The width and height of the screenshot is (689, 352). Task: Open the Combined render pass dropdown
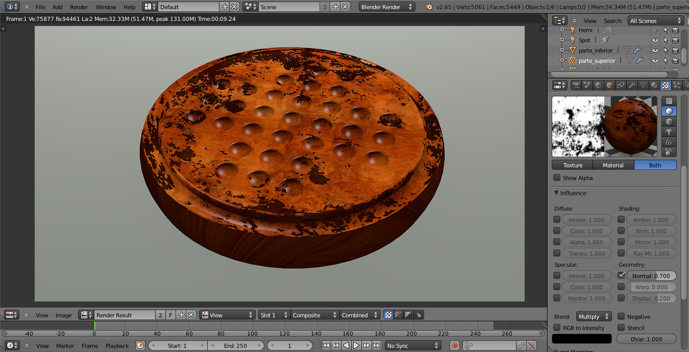coord(360,315)
